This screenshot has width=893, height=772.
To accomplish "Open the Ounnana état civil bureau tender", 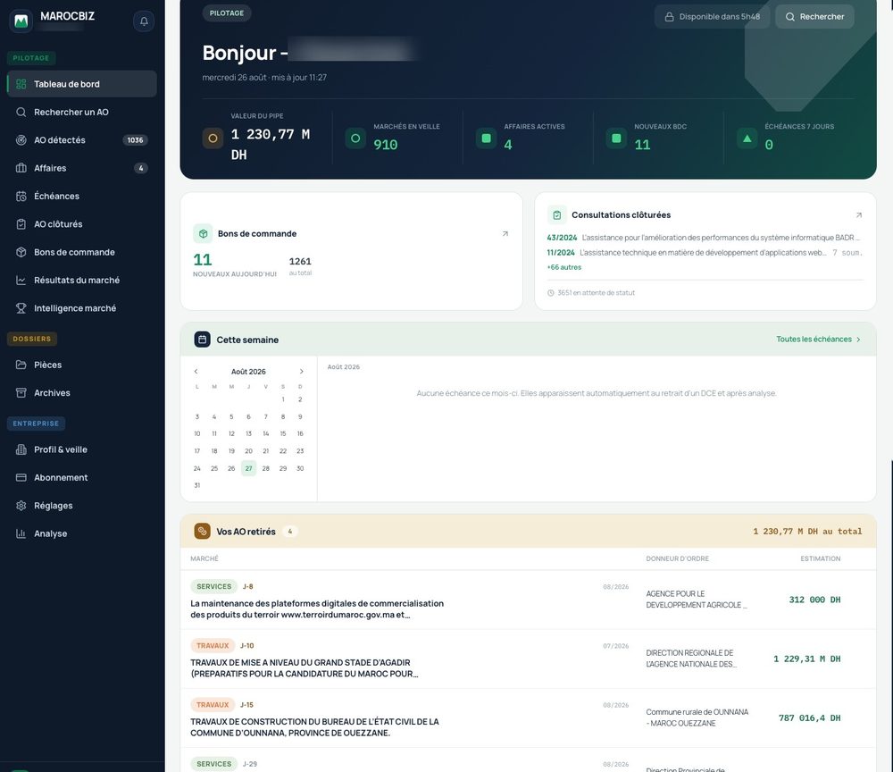I will click(x=528, y=718).
